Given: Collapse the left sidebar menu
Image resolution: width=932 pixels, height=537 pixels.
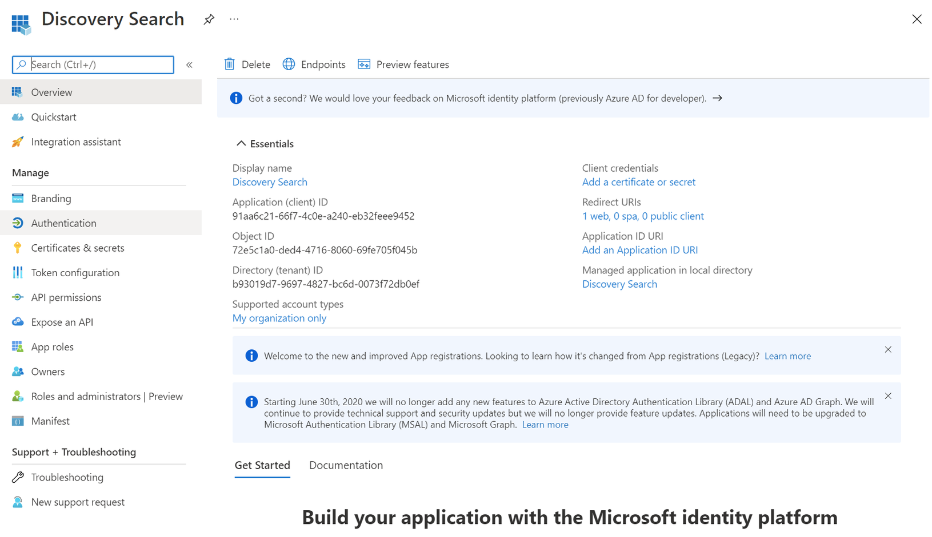Looking at the screenshot, I should coord(189,65).
